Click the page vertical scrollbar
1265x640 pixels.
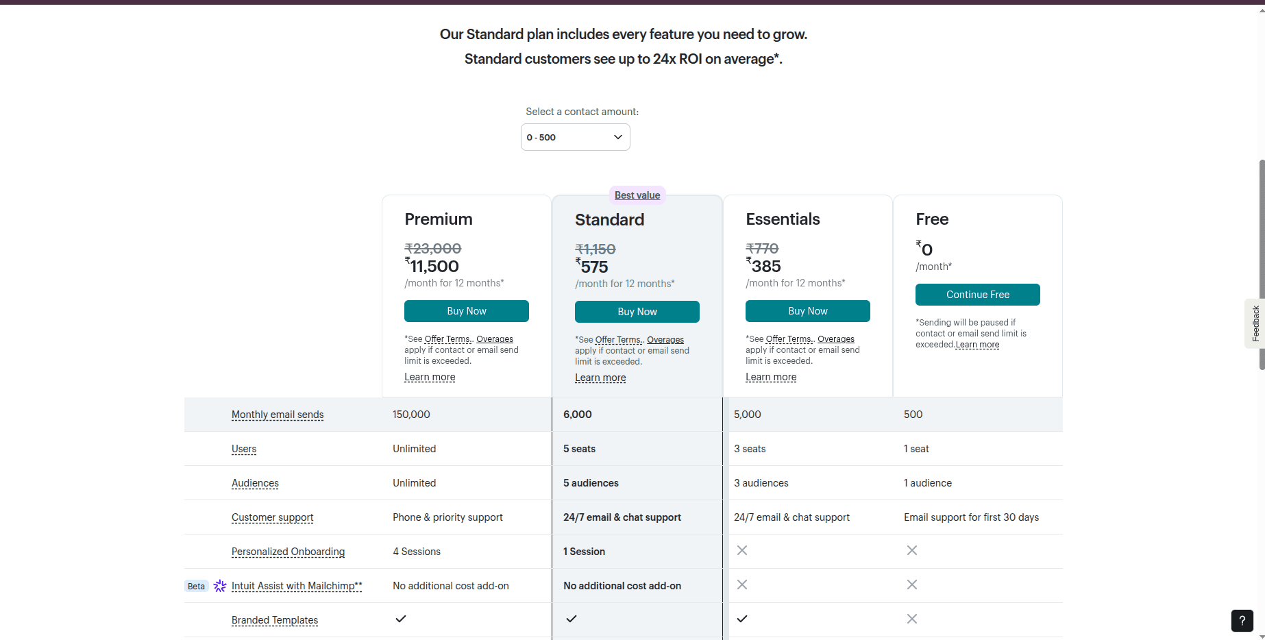pyautogui.click(x=1262, y=264)
